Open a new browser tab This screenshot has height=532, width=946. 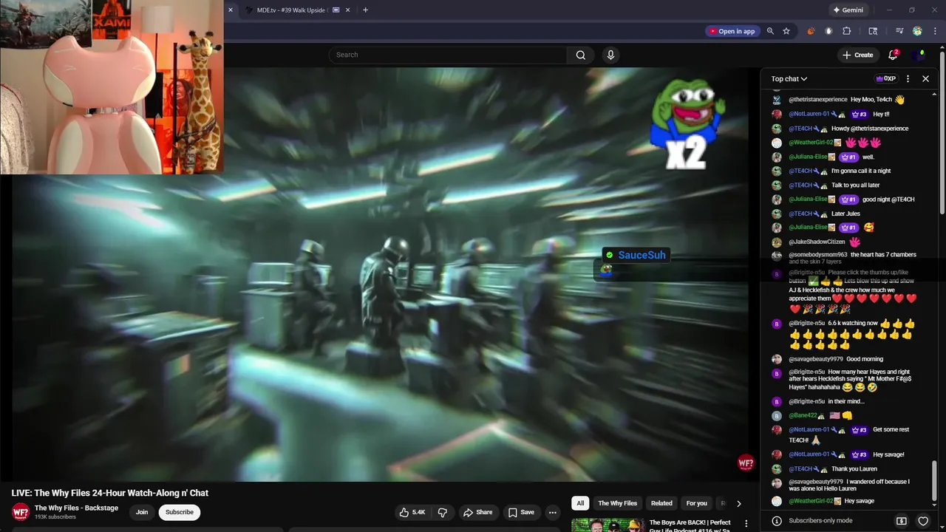coord(365,10)
